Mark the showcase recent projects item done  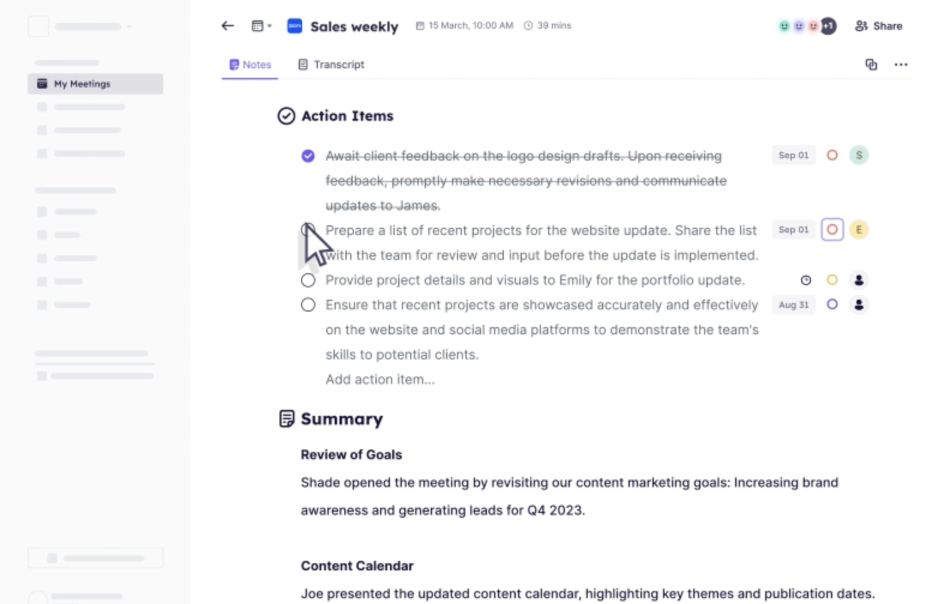308,305
